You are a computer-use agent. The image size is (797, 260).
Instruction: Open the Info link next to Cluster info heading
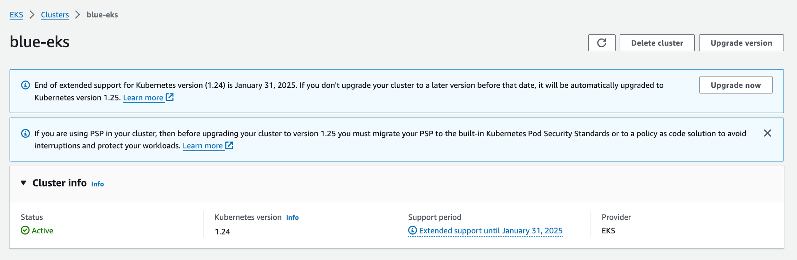pos(97,184)
